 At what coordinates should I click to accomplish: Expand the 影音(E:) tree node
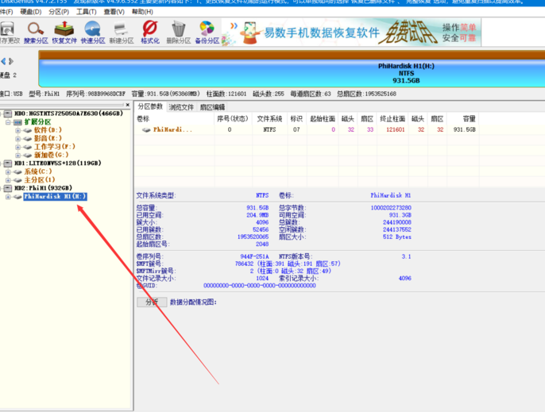point(17,139)
